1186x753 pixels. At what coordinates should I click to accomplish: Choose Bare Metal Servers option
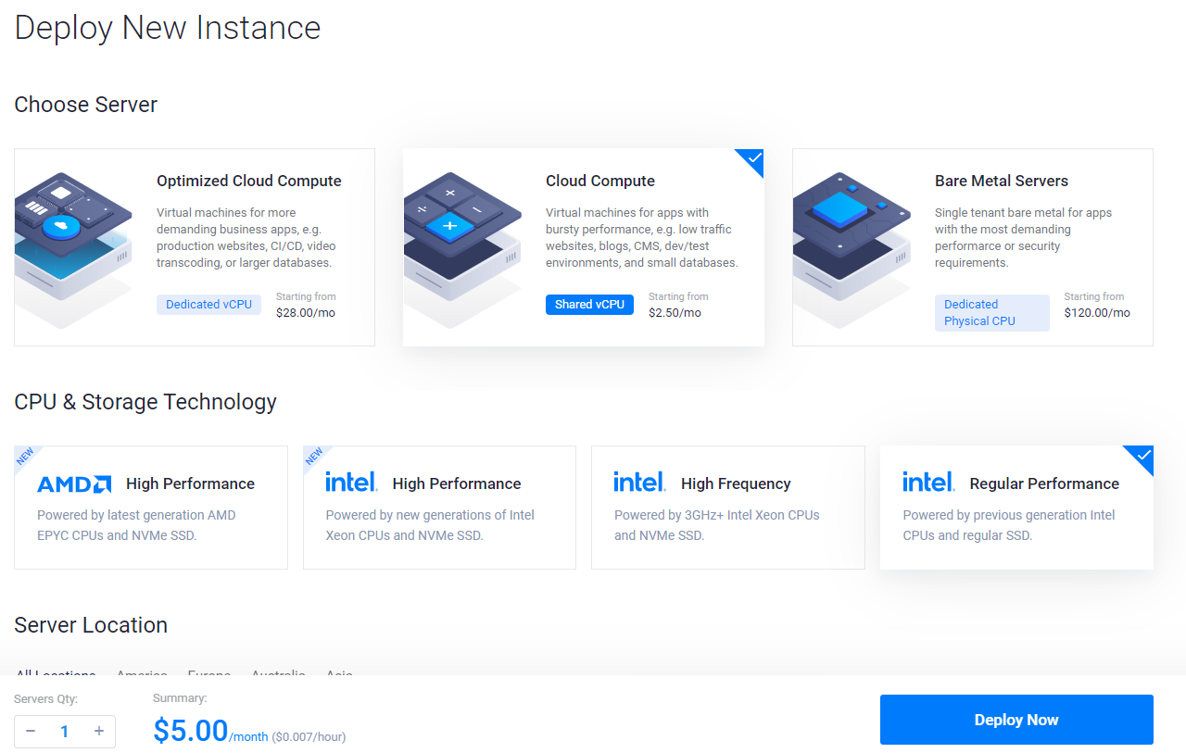[973, 247]
